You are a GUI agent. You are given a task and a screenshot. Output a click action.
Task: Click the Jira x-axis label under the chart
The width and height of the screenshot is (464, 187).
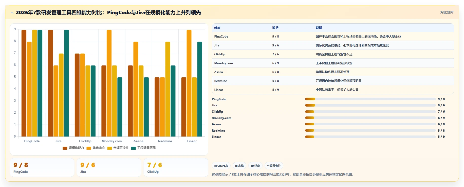[x=58, y=141]
